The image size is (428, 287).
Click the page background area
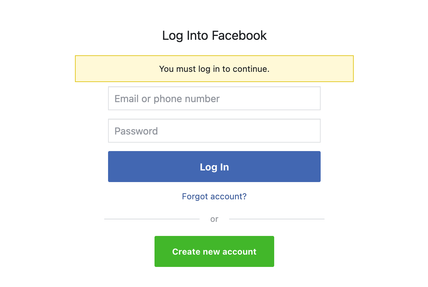35,141
